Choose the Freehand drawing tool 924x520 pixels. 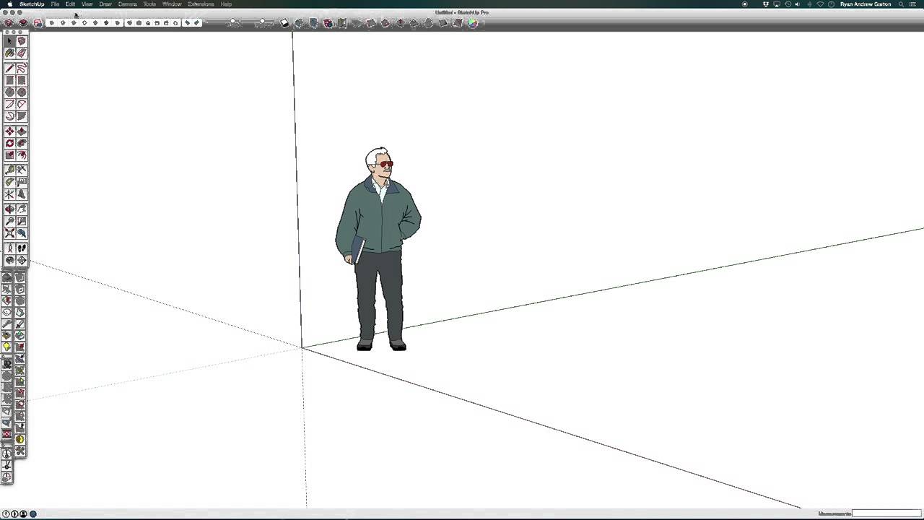(x=22, y=69)
